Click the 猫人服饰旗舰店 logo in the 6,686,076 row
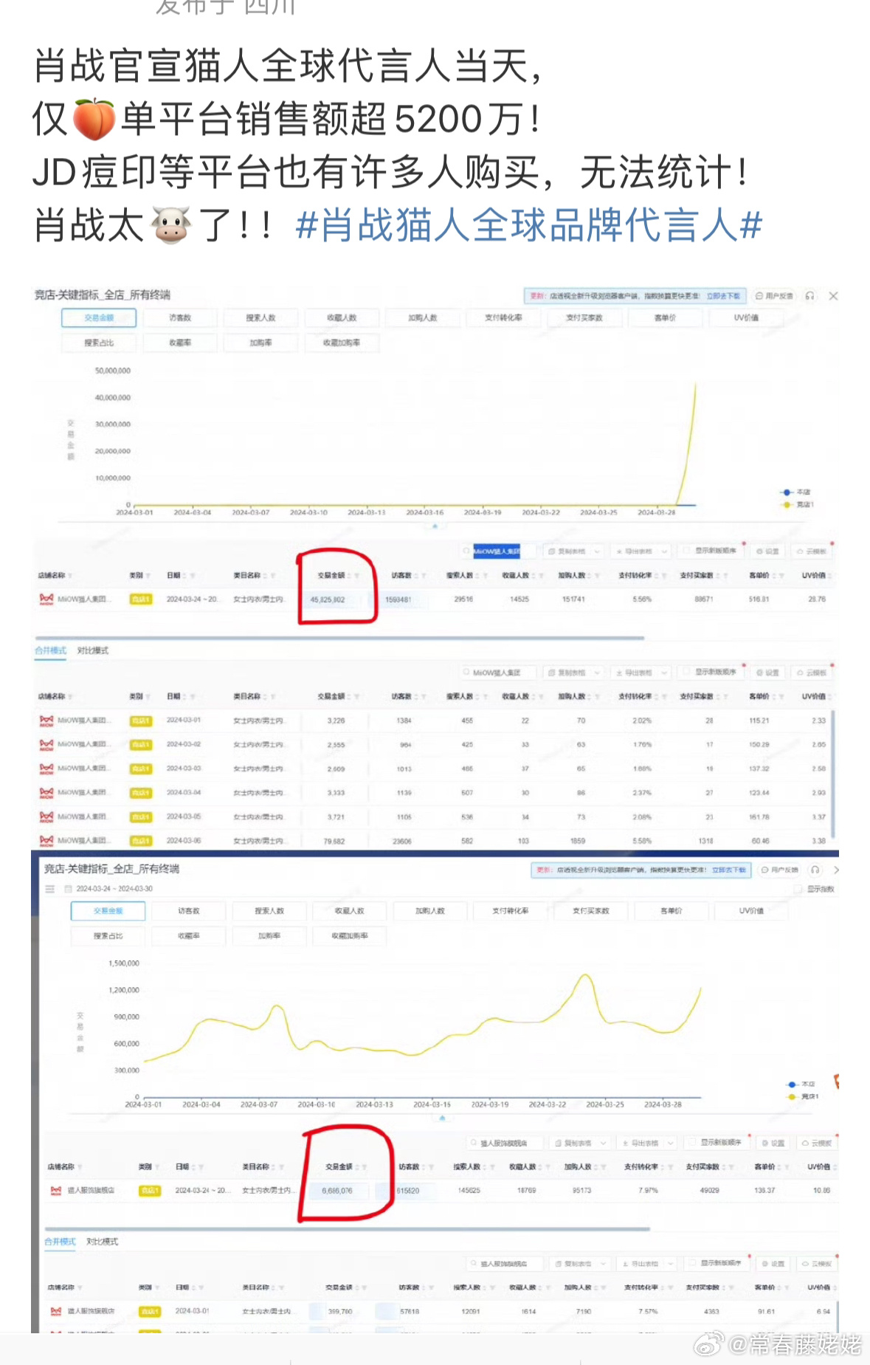The height and width of the screenshot is (1365, 870). point(56,1190)
